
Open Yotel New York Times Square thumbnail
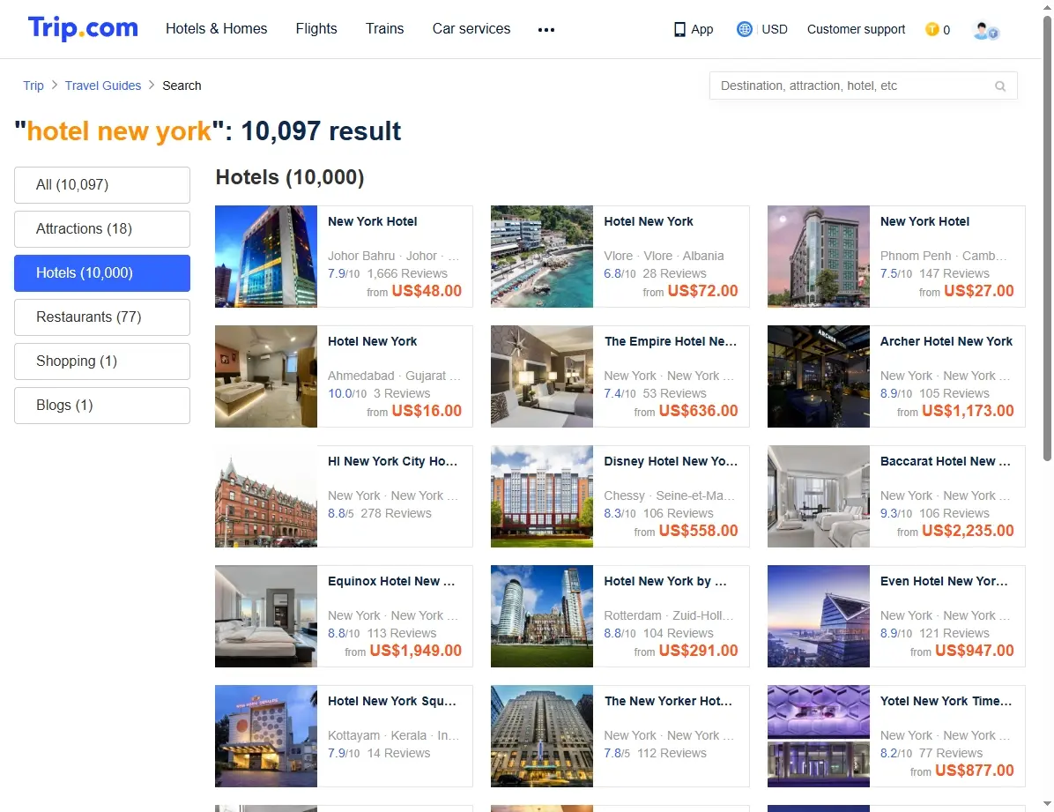click(x=818, y=736)
